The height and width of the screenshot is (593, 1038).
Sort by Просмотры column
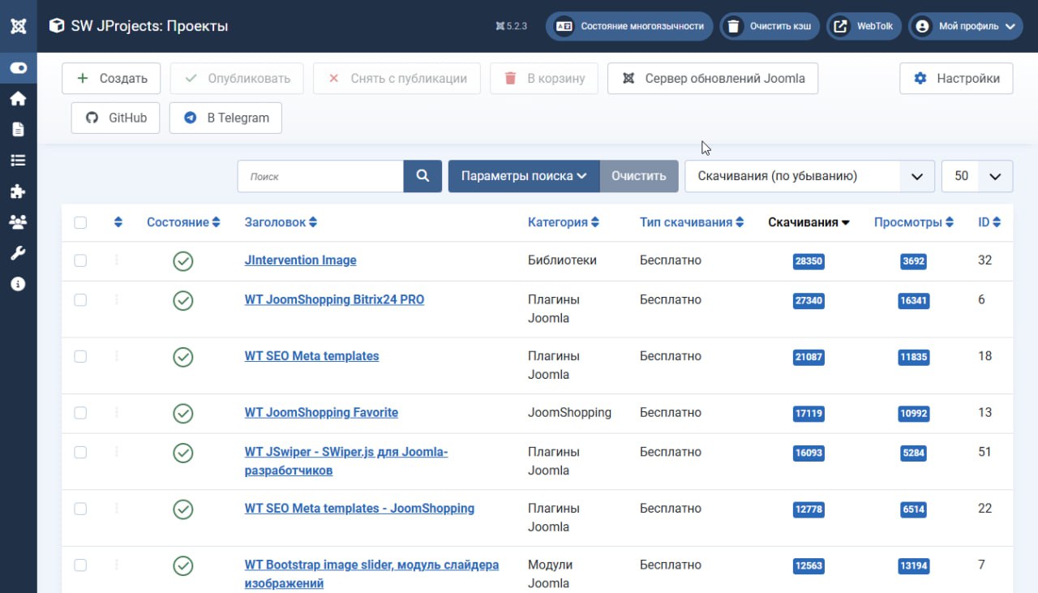pos(914,222)
